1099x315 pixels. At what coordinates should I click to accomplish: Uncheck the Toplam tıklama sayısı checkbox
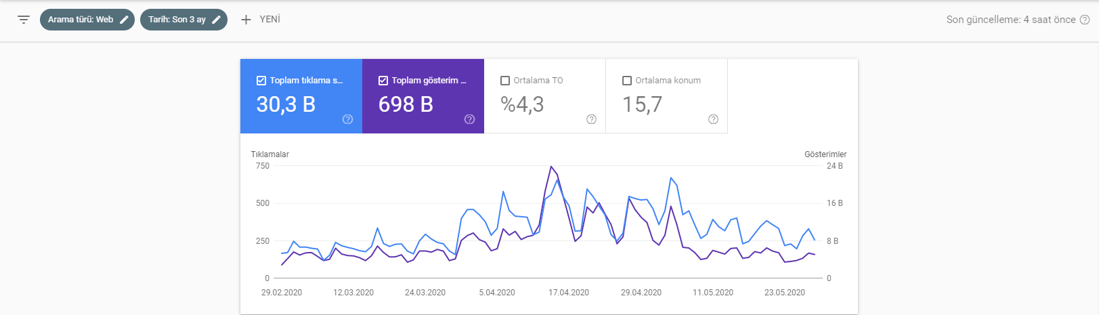pos(261,81)
